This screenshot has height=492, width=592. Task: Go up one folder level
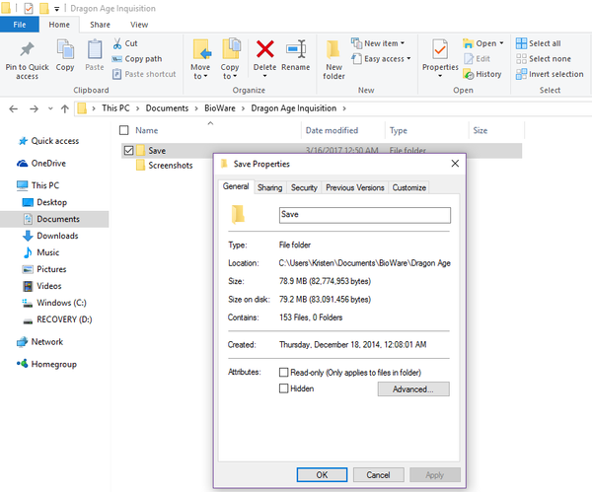point(65,109)
